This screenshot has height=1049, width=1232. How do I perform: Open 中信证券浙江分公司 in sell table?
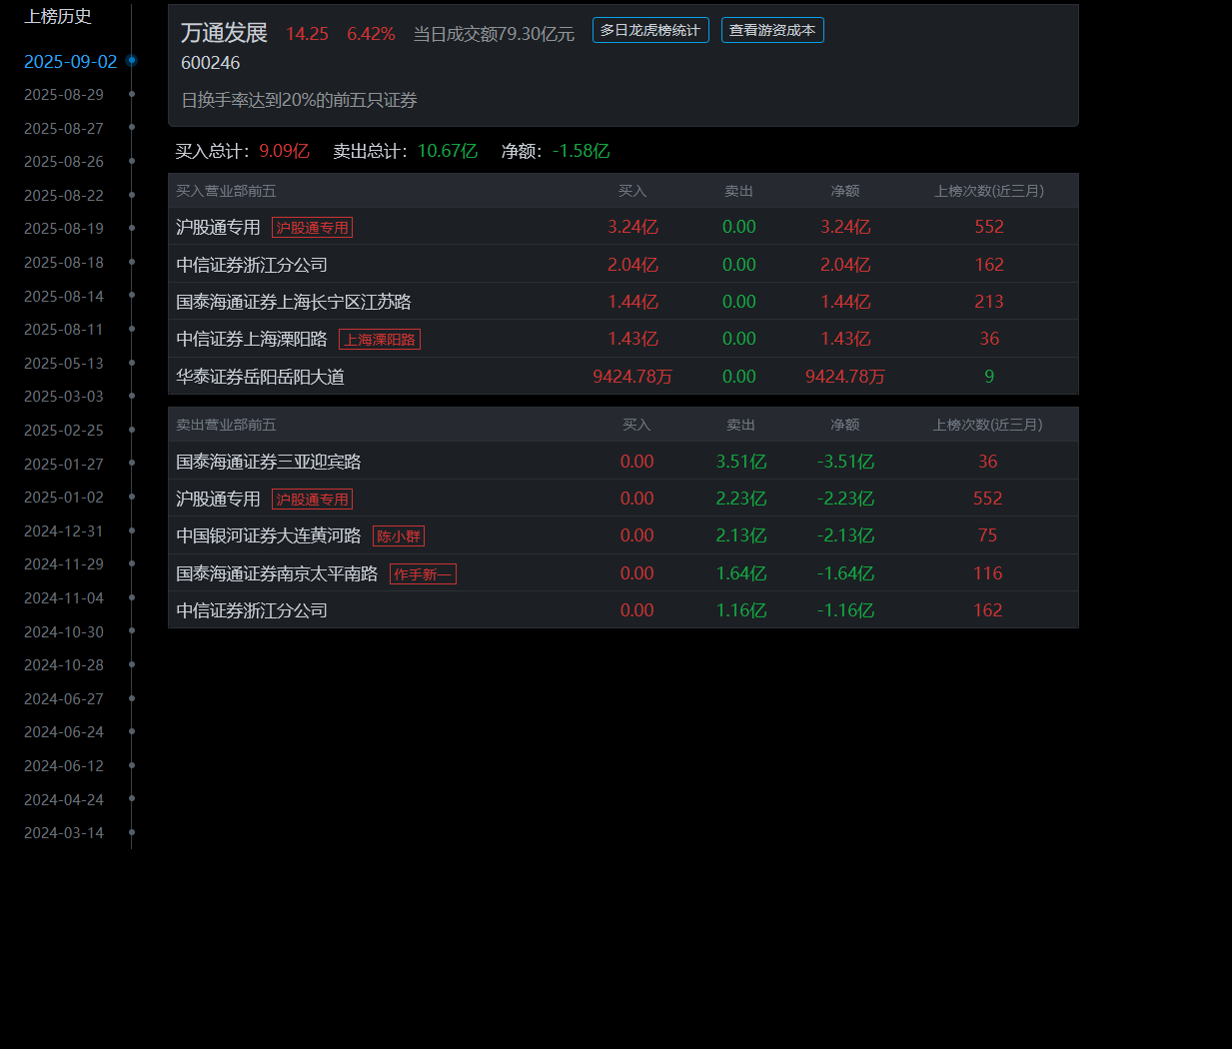(x=252, y=610)
